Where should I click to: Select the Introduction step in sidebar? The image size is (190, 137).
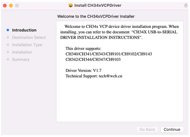pos(24,30)
